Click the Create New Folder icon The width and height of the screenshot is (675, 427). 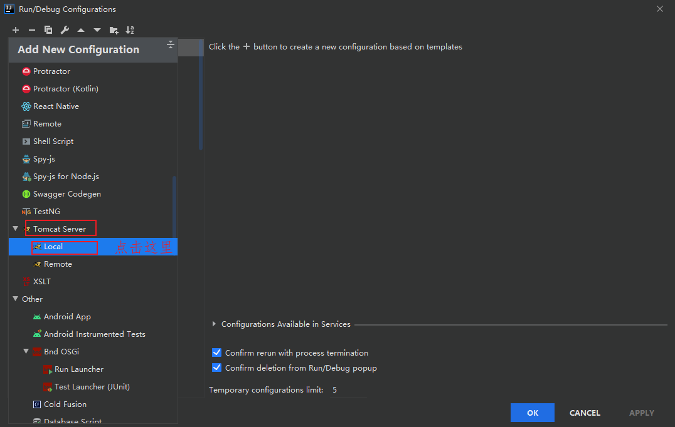coord(114,30)
